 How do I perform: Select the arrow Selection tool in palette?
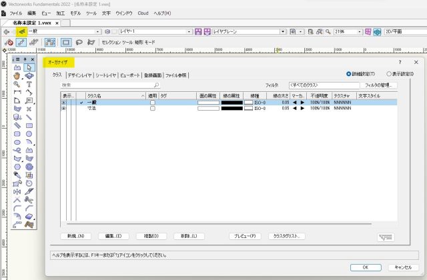point(29,67)
